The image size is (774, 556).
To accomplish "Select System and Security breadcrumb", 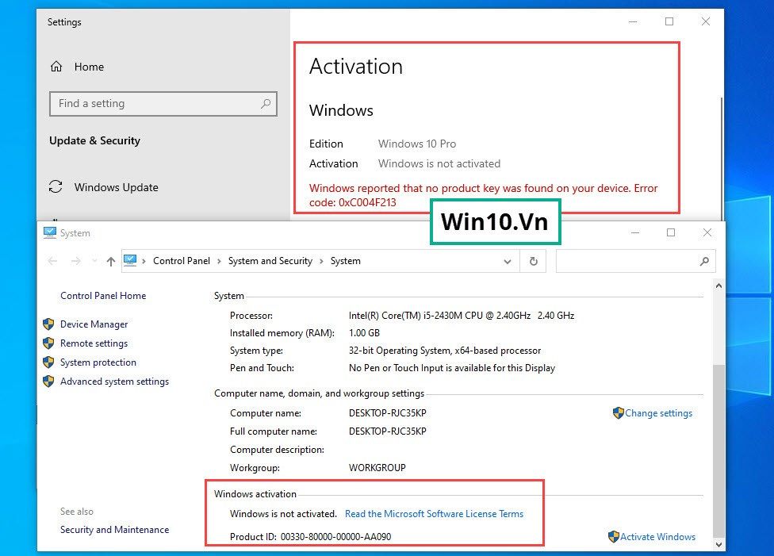I will point(270,261).
